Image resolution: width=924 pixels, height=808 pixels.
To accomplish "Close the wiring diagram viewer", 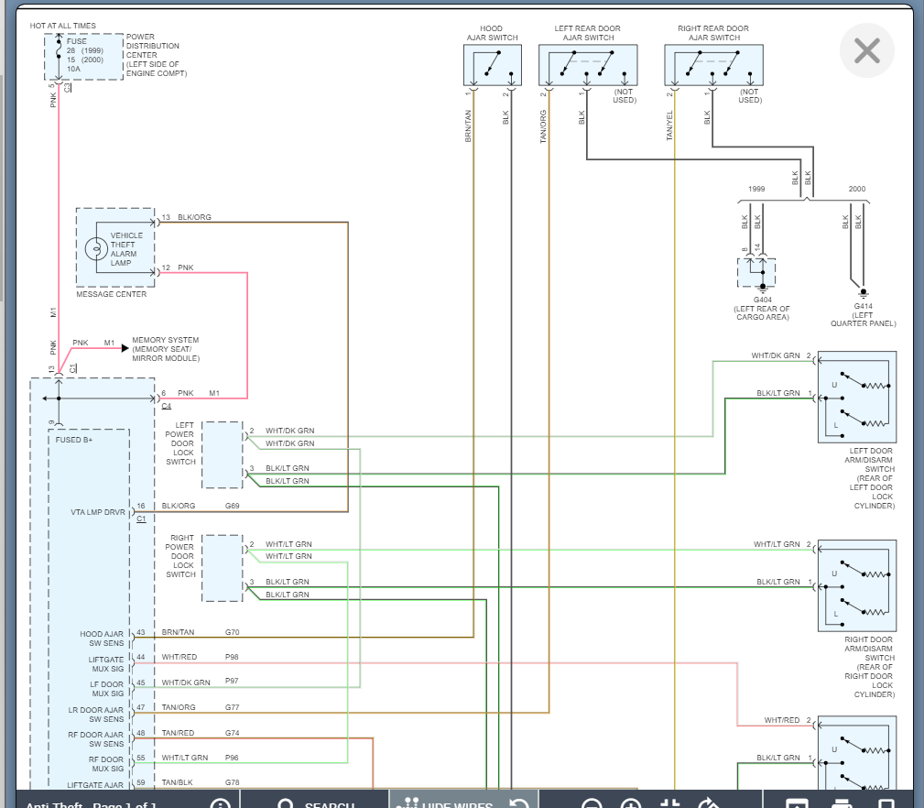I will 866,50.
